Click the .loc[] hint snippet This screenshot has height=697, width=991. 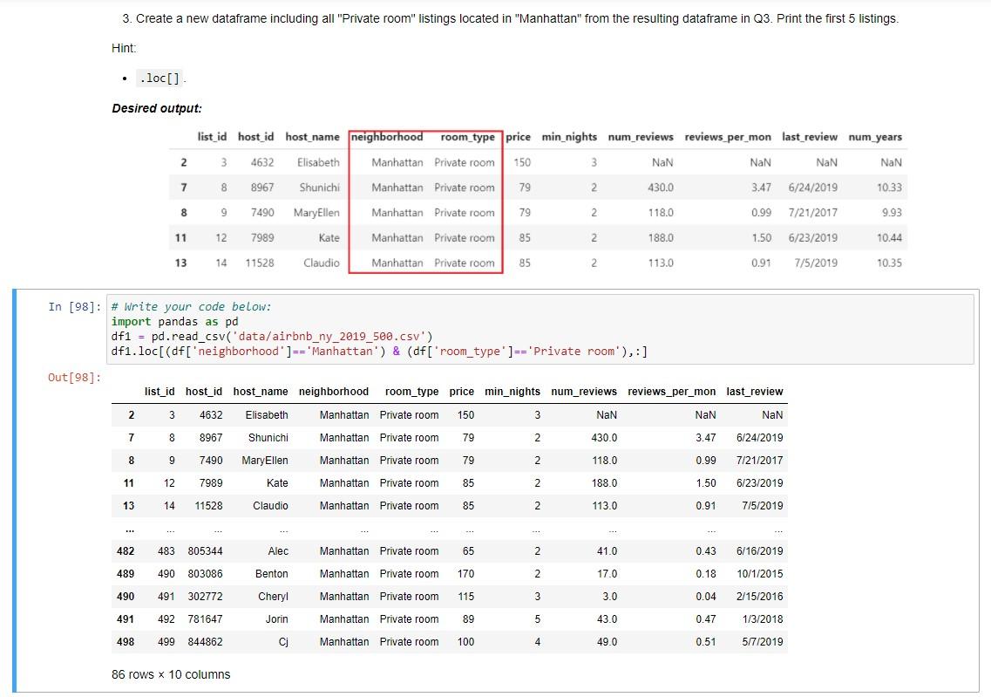click(158, 78)
